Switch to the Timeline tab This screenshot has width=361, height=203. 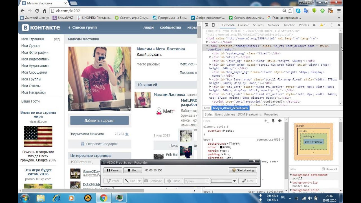(289, 25)
